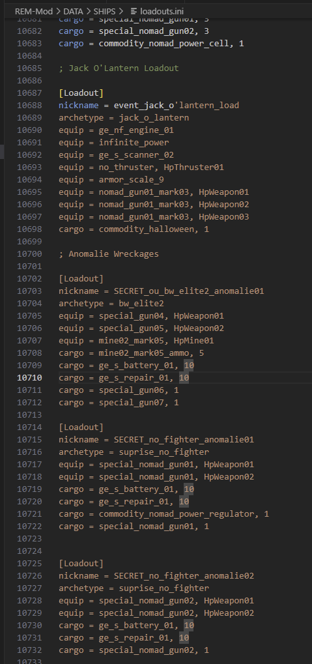312x664 pixels.
Task: Click [Loadout] header on line 10687
Action: click(x=81, y=93)
